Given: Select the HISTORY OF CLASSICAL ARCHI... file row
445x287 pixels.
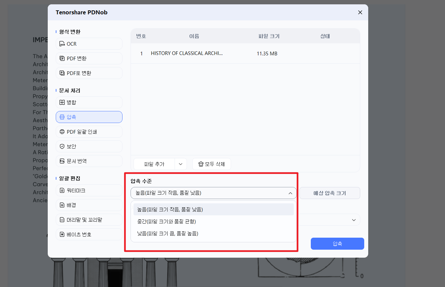Looking at the screenshot, I should (245, 53).
